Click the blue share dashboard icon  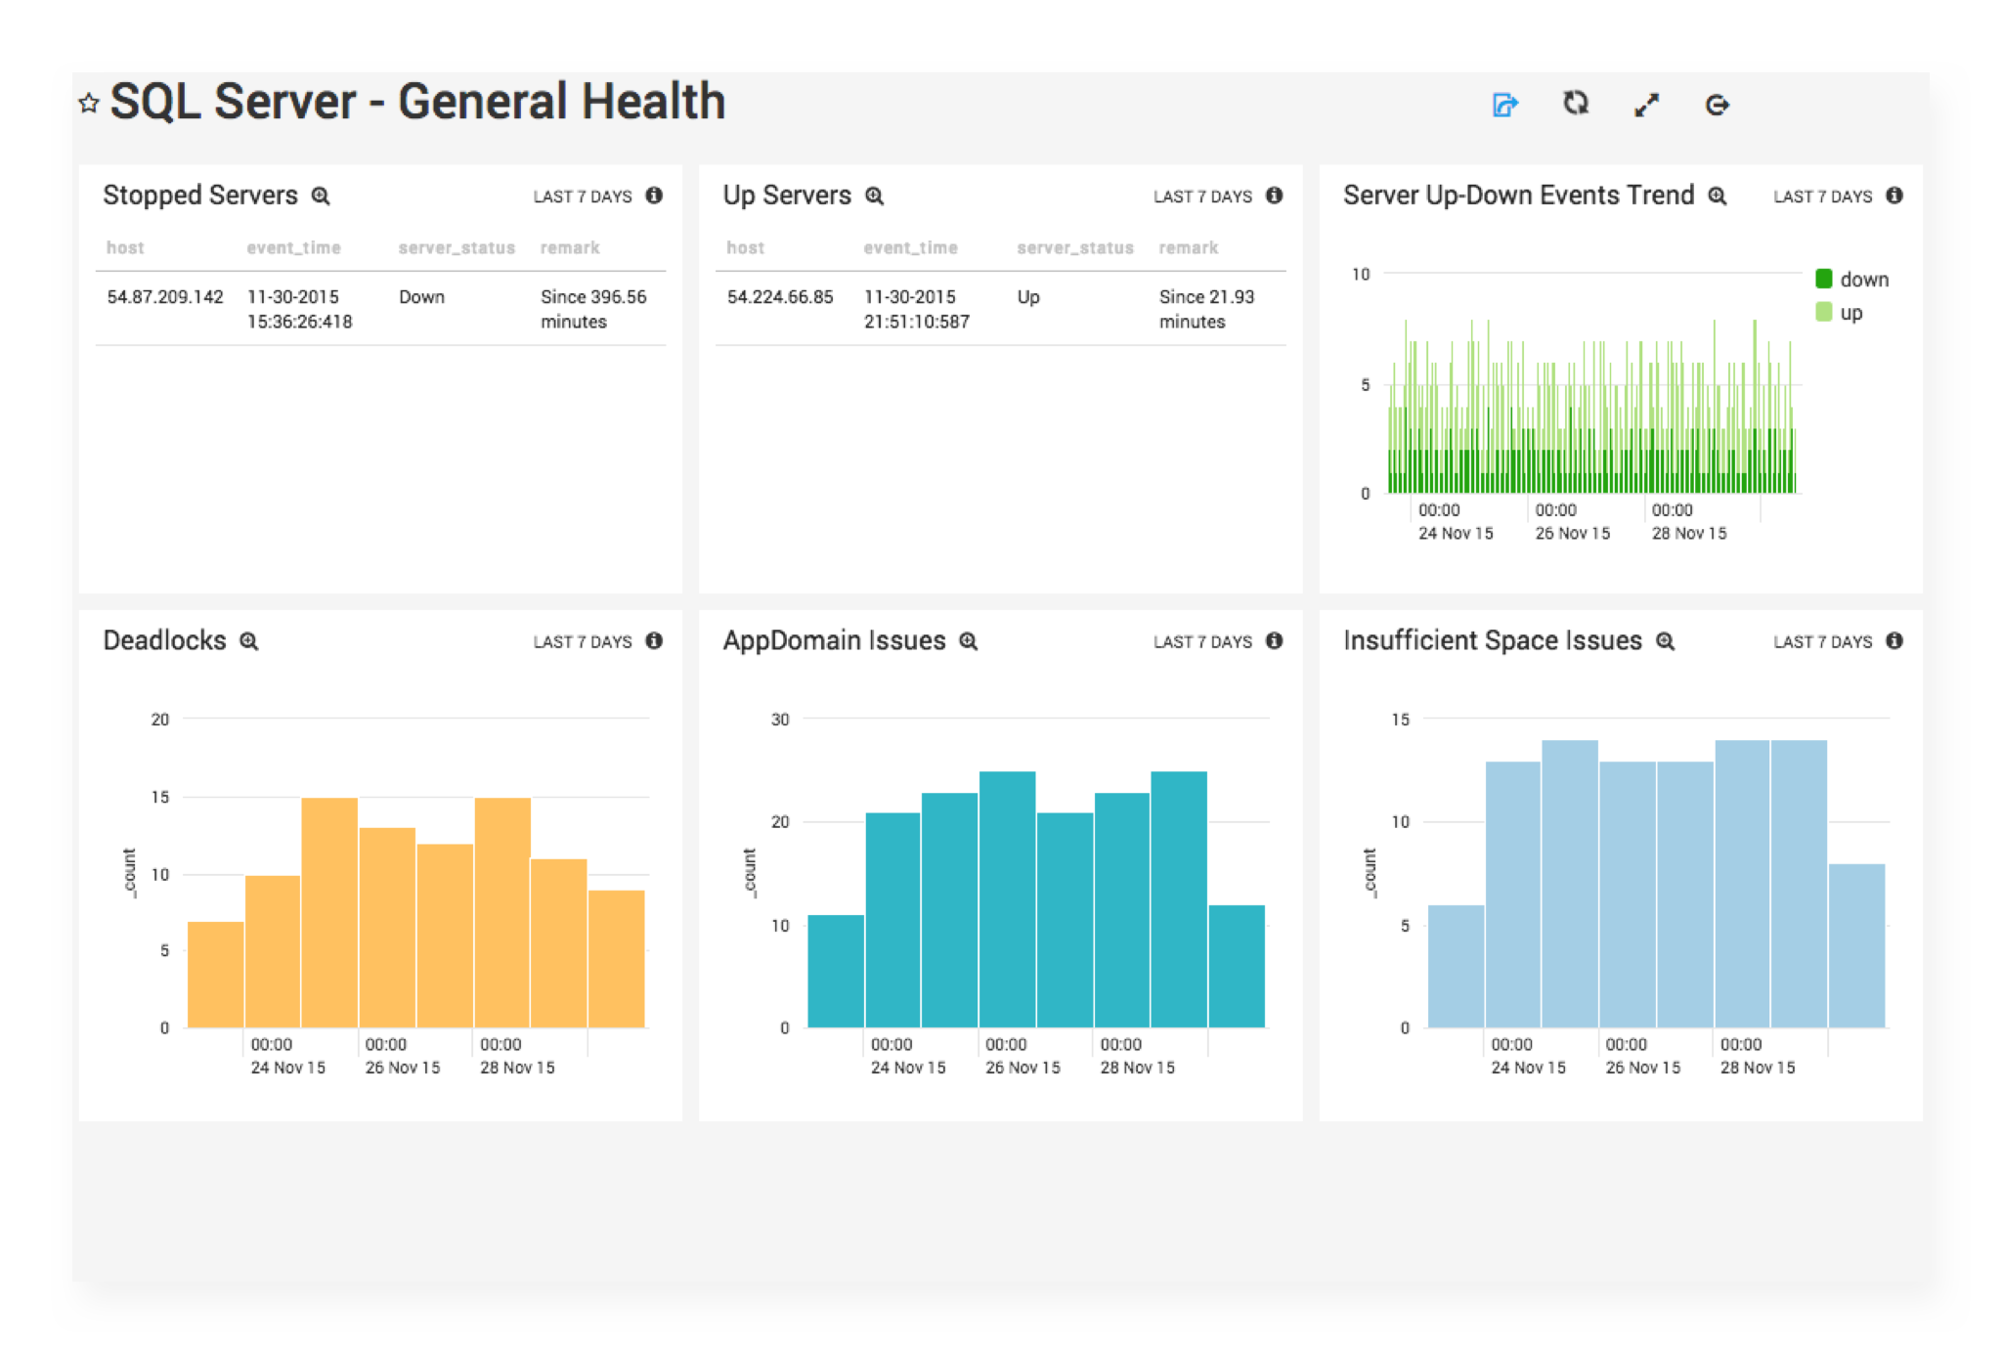tap(1504, 105)
